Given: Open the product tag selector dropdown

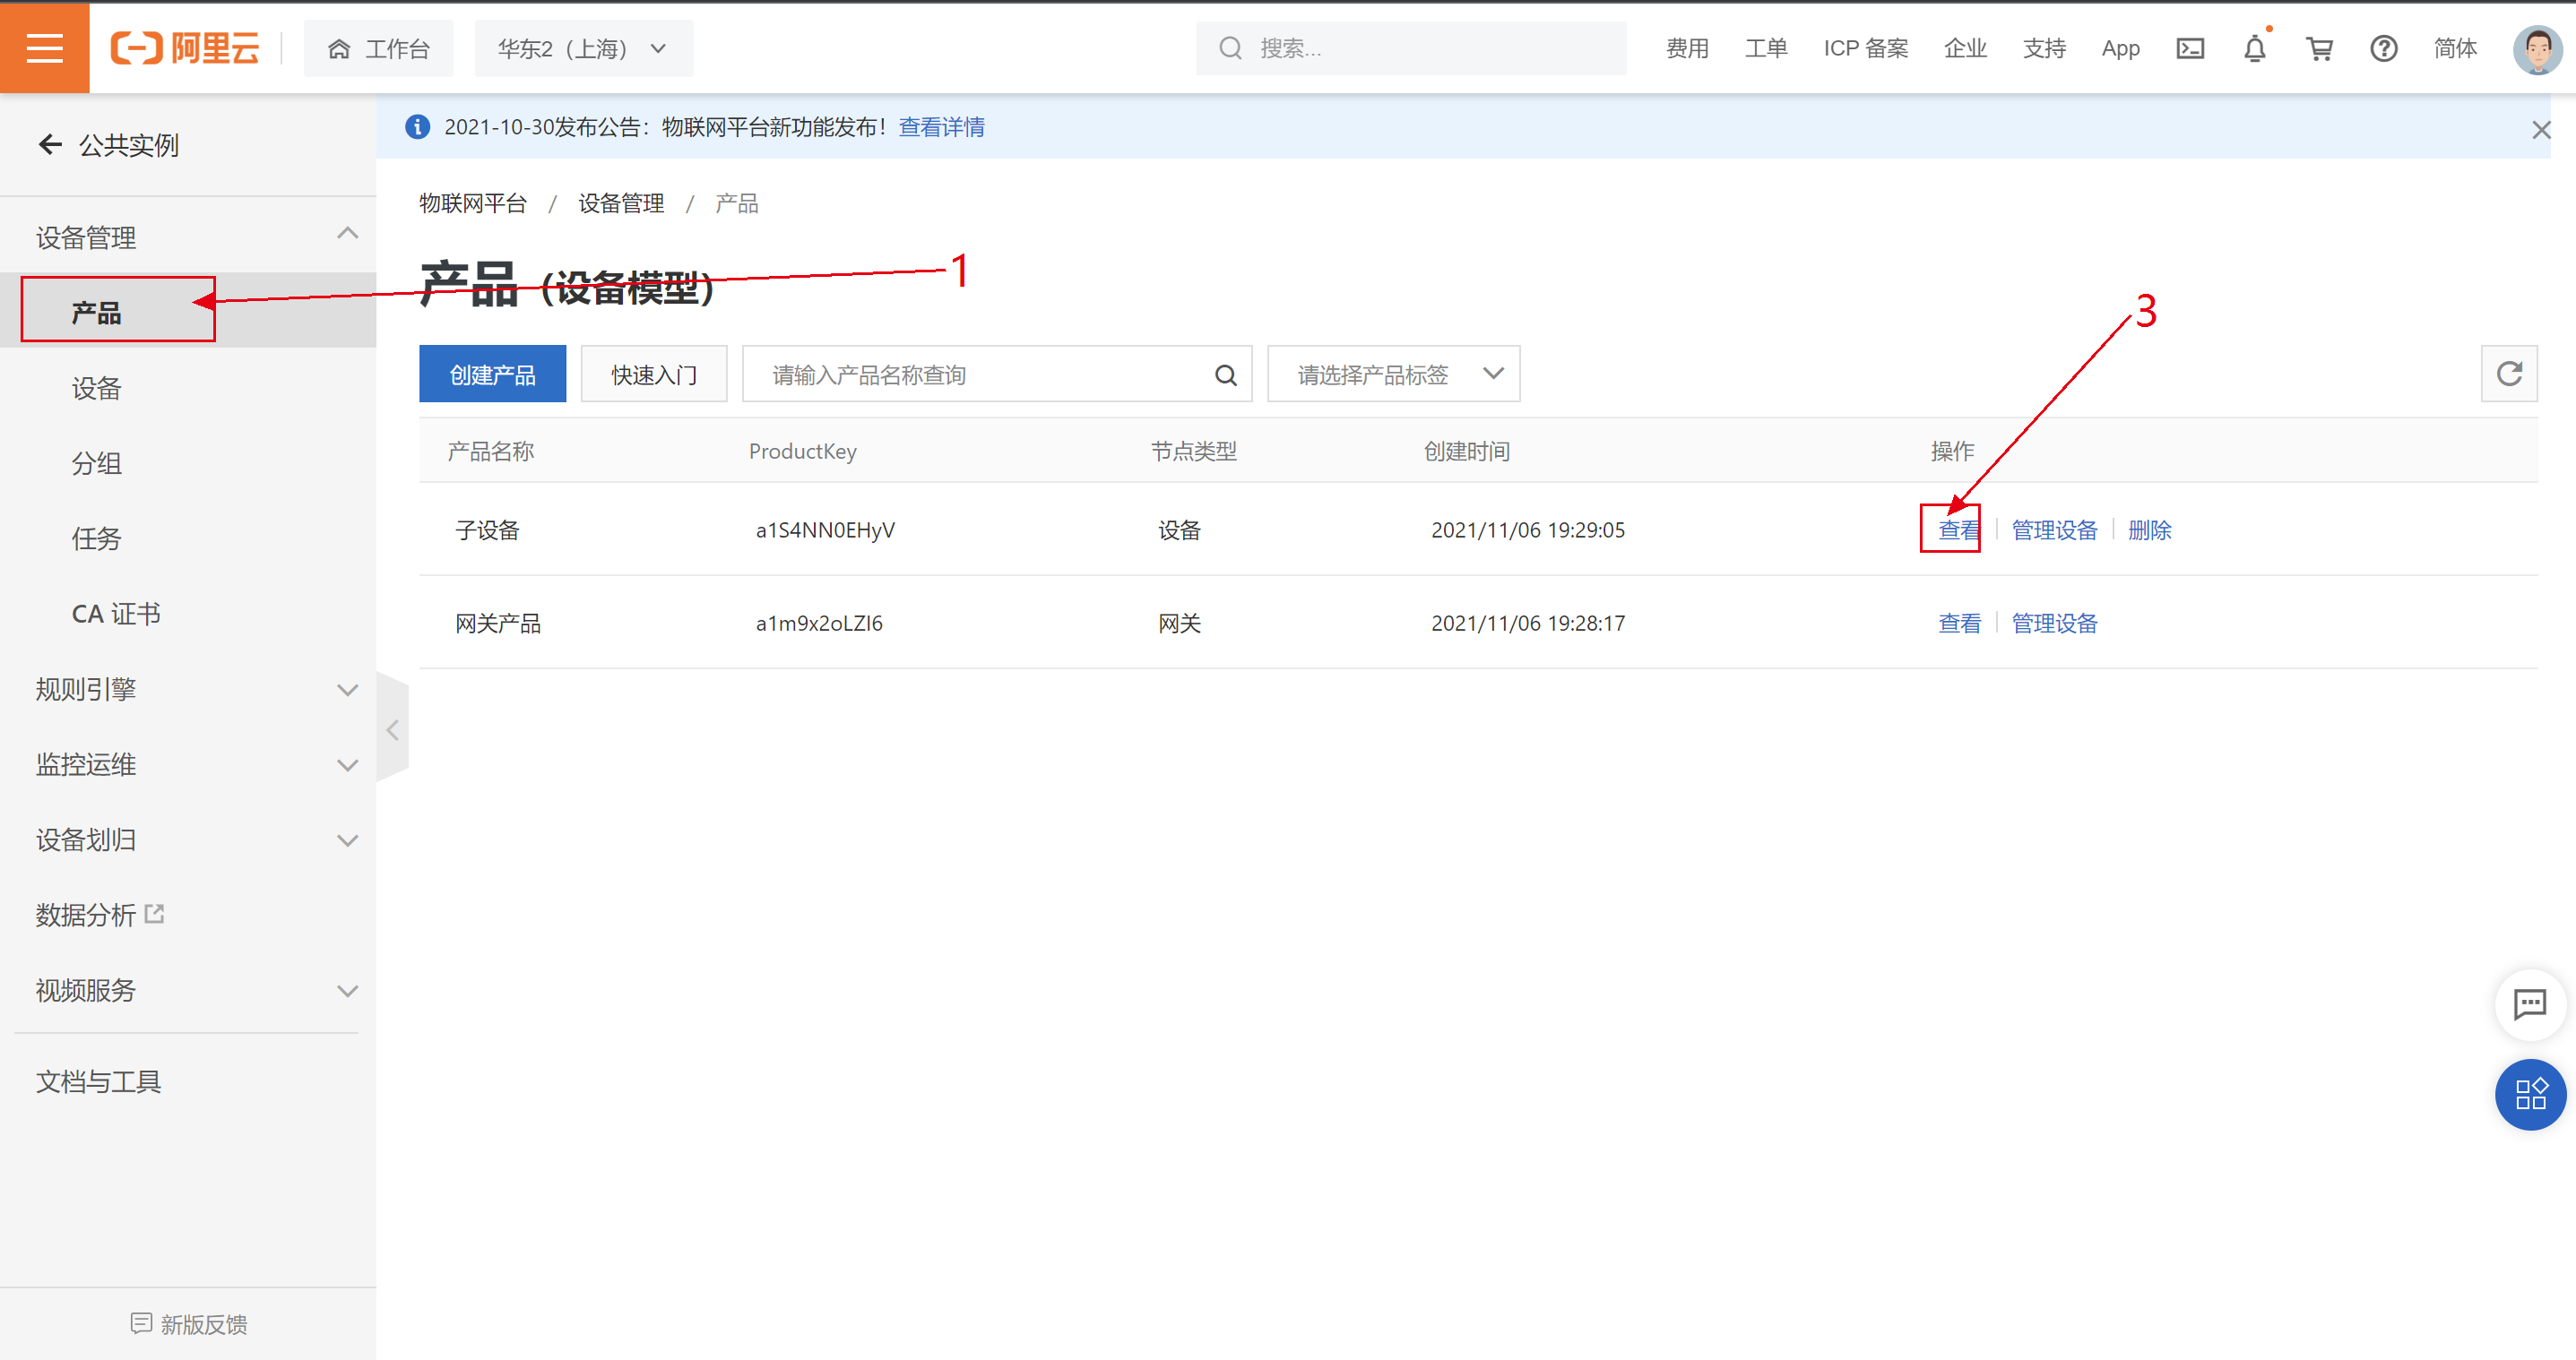Looking at the screenshot, I should point(1392,374).
